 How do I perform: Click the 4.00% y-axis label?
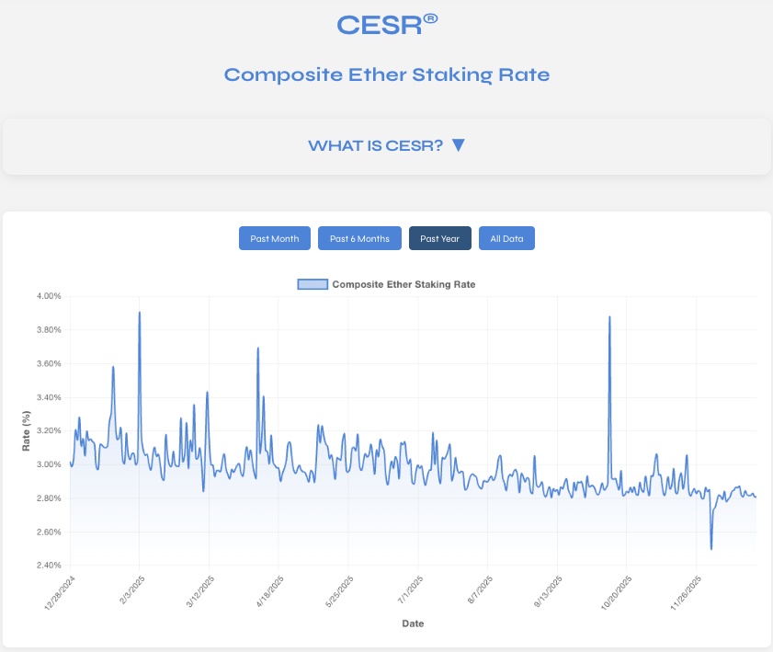[x=48, y=296]
